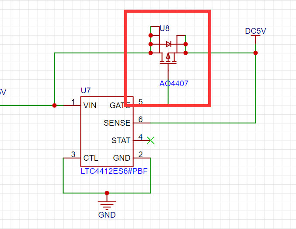Select the DC5V power net label
The width and height of the screenshot is (296, 229).
[x=255, y=31]
